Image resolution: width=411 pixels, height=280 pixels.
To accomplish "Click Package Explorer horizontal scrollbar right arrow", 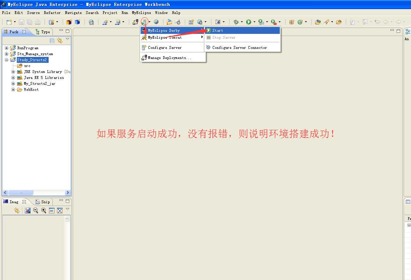I will (68, 193).
